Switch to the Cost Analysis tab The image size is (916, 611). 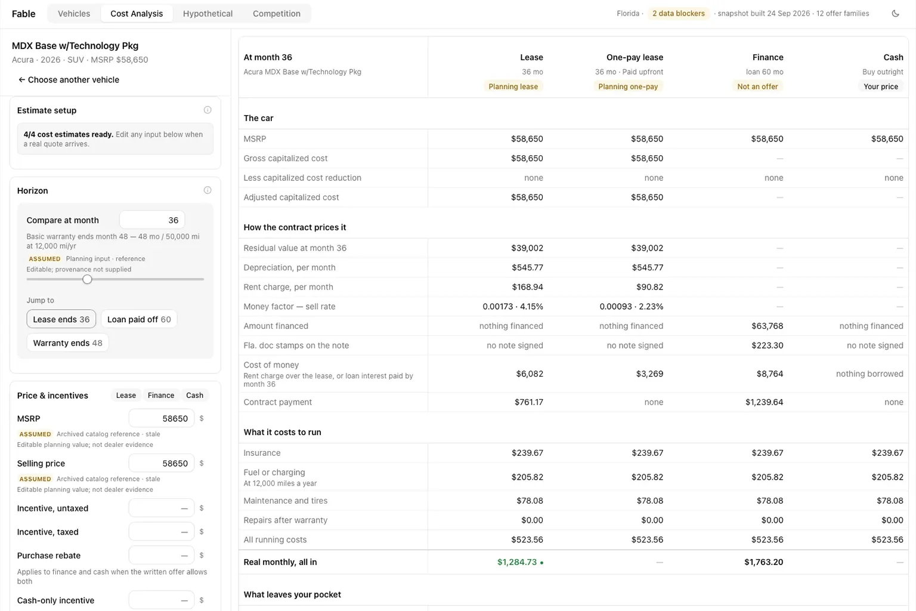(137, 13)
